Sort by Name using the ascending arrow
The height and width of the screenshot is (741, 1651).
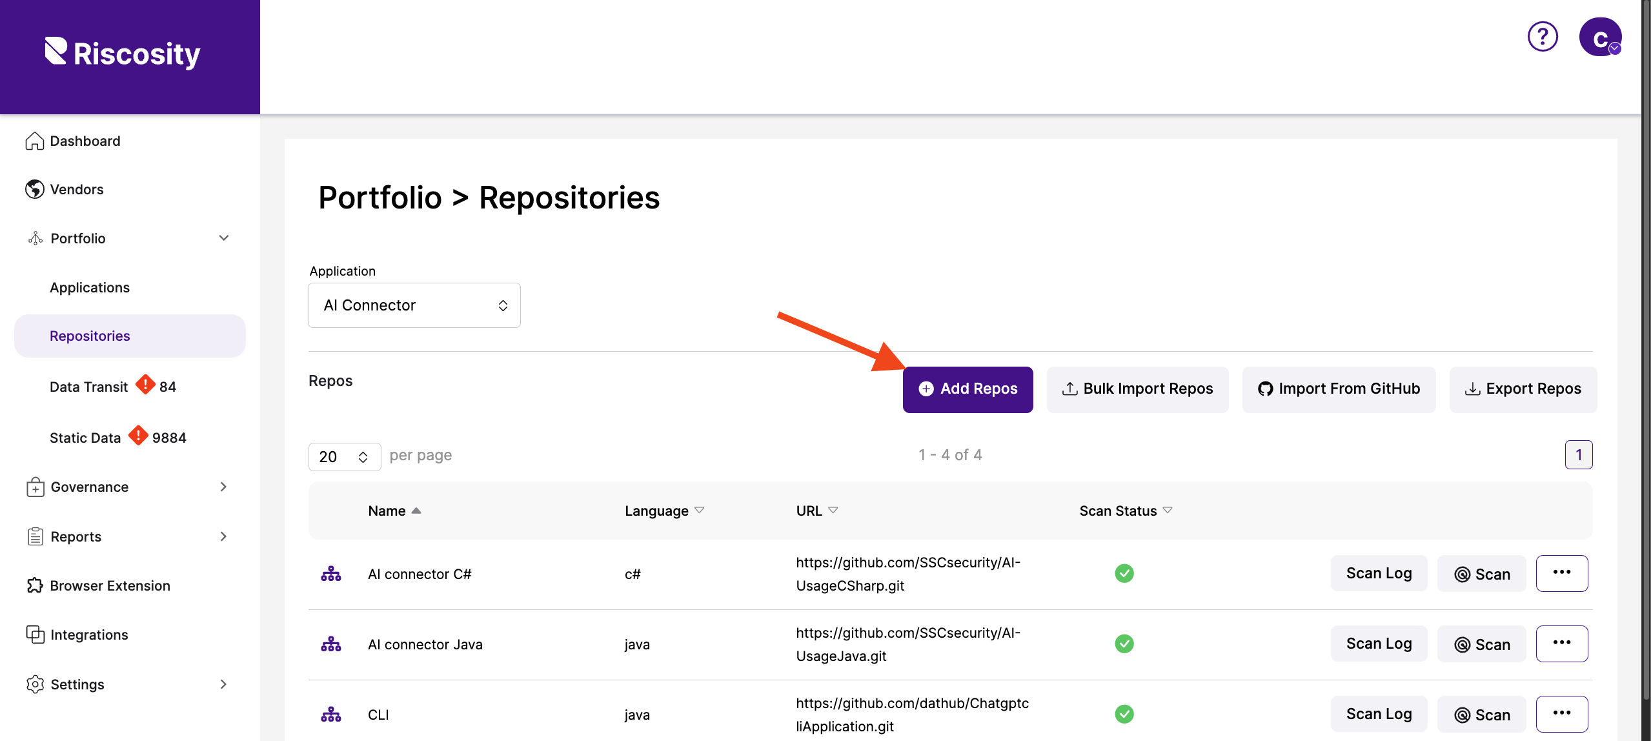pos(416,511)
